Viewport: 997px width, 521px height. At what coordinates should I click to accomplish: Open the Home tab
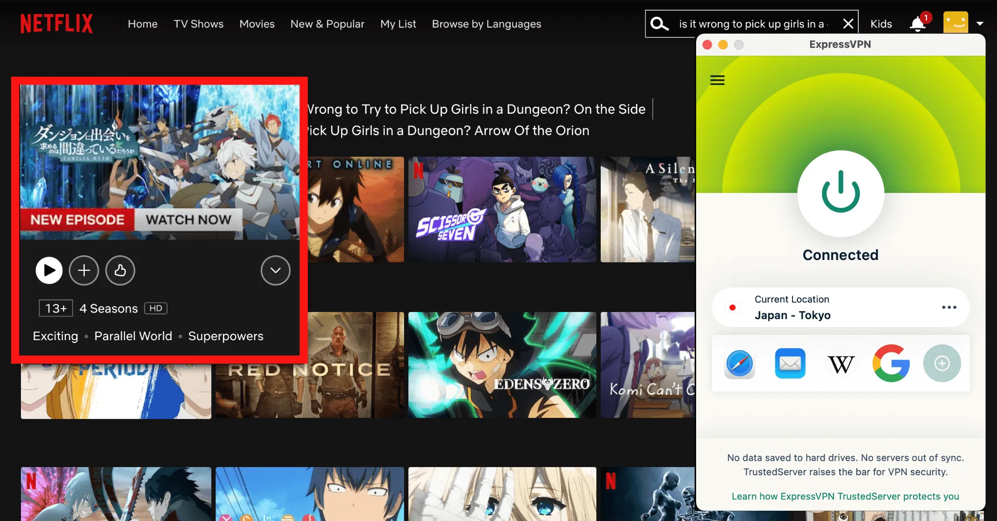(143, 24)
